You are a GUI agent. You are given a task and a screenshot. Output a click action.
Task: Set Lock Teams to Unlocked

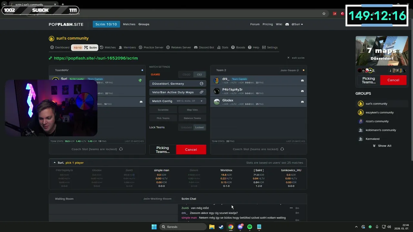[x=186, y=127]
